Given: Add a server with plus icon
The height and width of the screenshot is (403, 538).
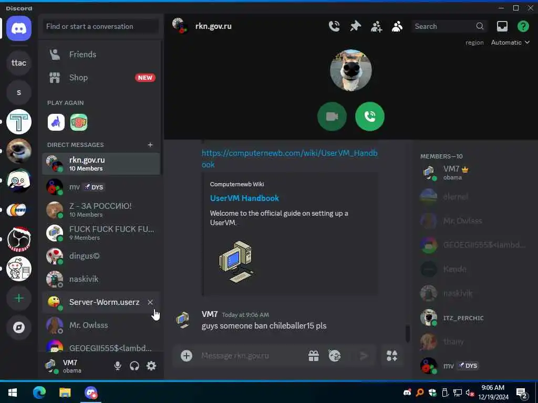Looking at the screenshot, I should pos(19,298).
